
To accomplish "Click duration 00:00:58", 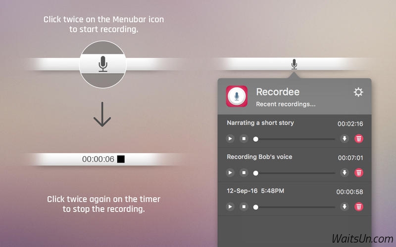I will (x=349, y=192).
